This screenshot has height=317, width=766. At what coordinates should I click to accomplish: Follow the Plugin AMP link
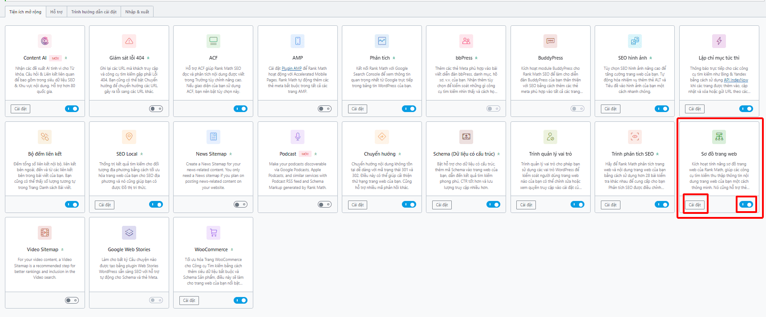[292, 68]
